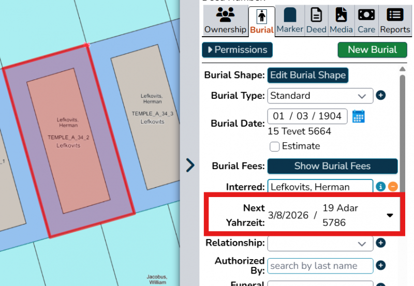Remove interred person with orange minus icon
Viewport: 414px width, 286px height.
(x=393, y=187)
